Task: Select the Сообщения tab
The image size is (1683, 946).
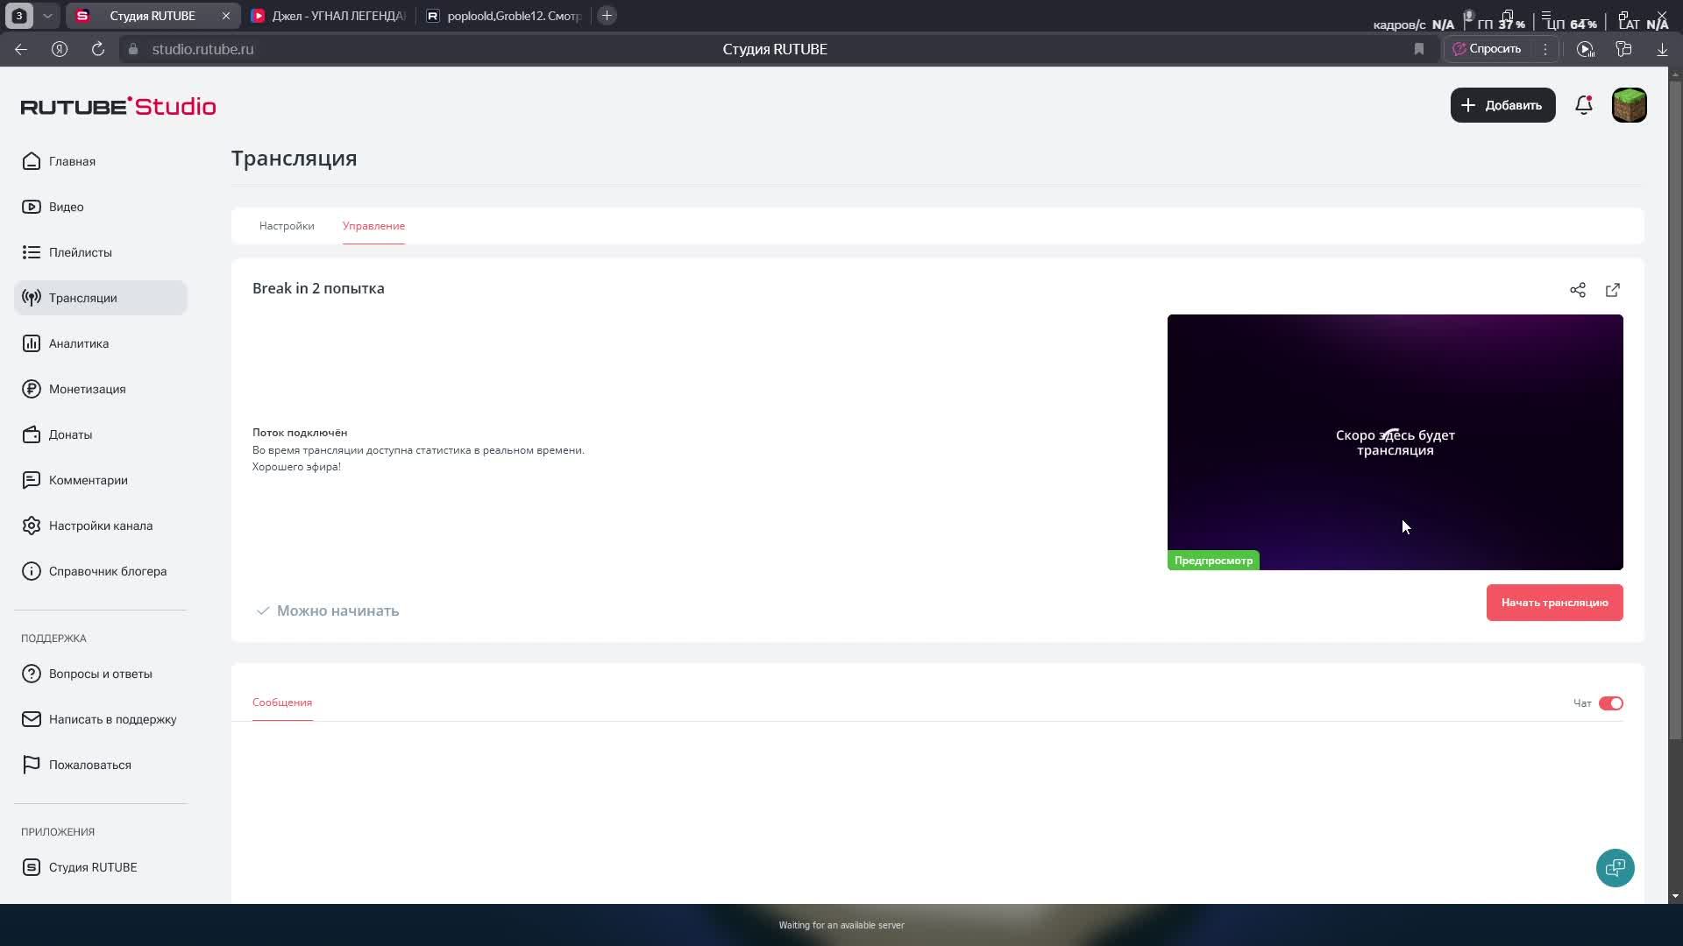Action: point(282,702)
